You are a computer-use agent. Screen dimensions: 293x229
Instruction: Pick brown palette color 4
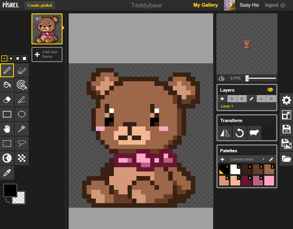click(258, 169)
